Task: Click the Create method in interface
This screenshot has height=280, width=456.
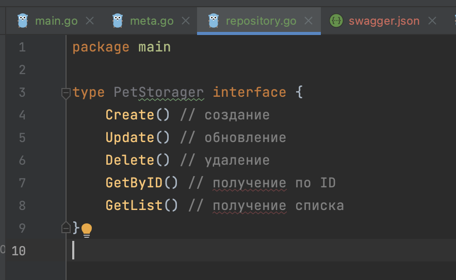Action: [x=129, y=115]
